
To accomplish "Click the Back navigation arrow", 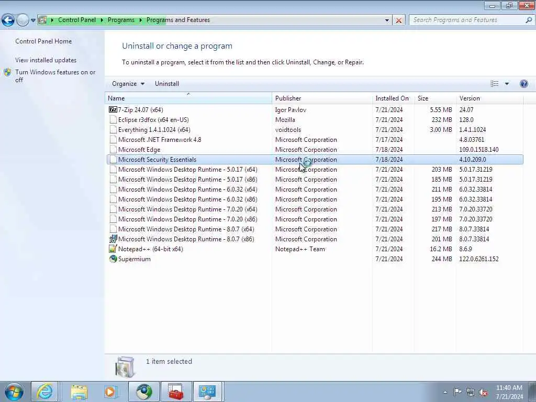I will (8, 20).
